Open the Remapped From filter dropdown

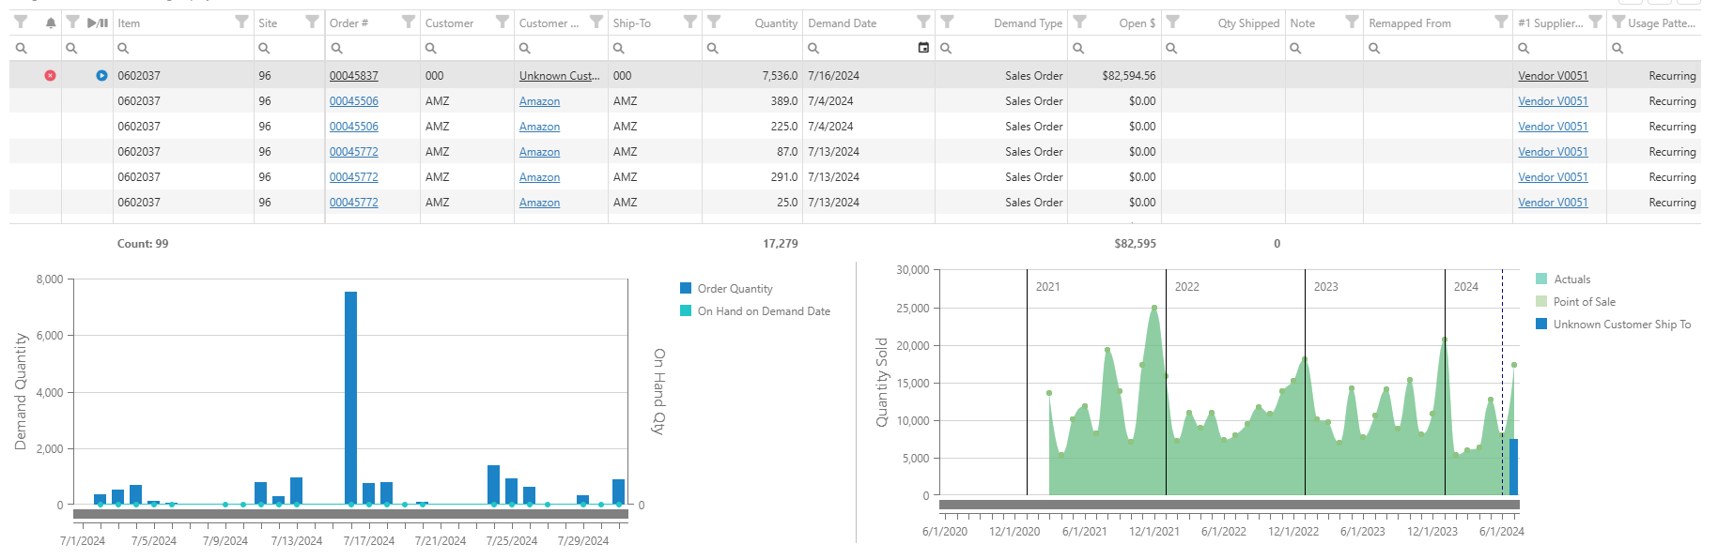[x=1501, y=23]
